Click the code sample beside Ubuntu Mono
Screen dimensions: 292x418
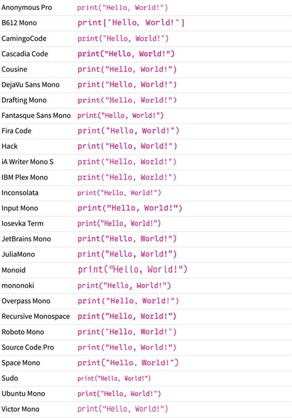(119, 394)
